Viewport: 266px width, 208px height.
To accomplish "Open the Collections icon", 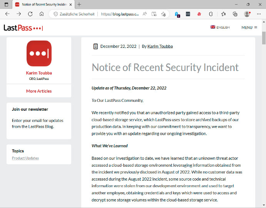I will [x=235, y=14].
